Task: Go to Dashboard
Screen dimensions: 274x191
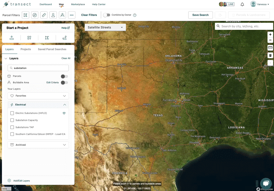Action: 46,4
